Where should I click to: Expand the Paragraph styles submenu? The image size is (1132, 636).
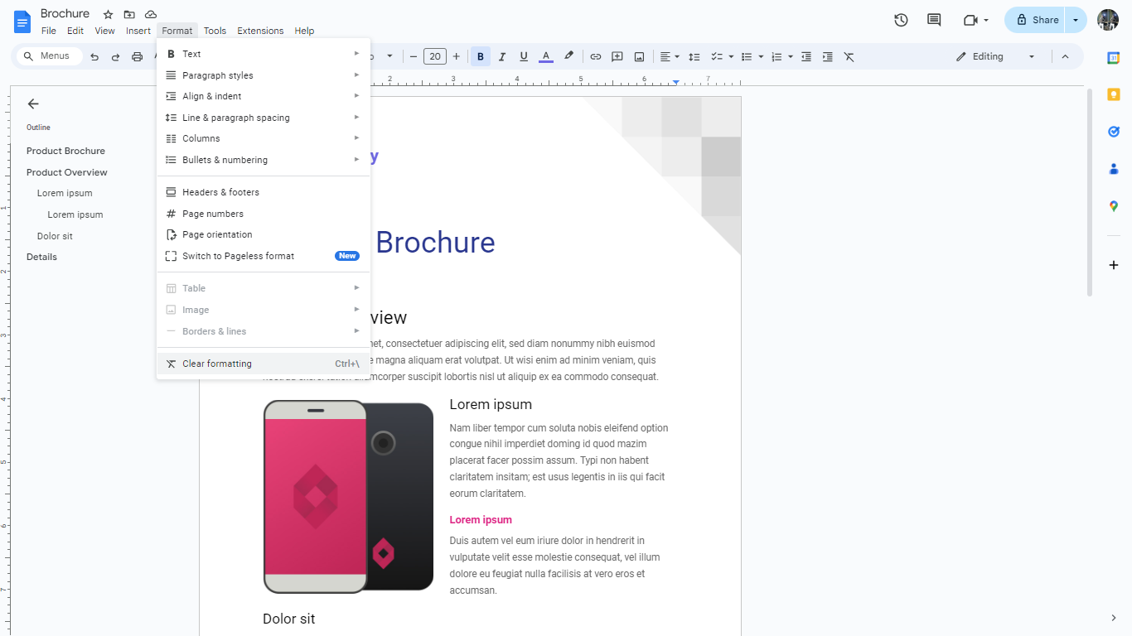point(264,75)
